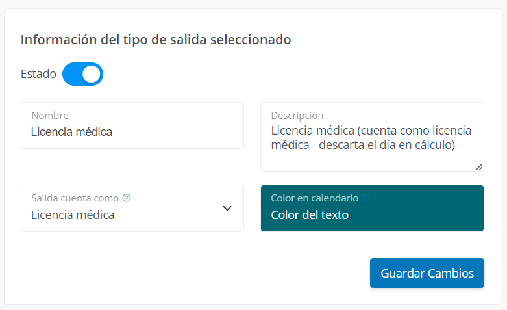Click the Licencia médica text in Nombre
The width and height of the screenshot is (507, 310).
click(72, 132)
